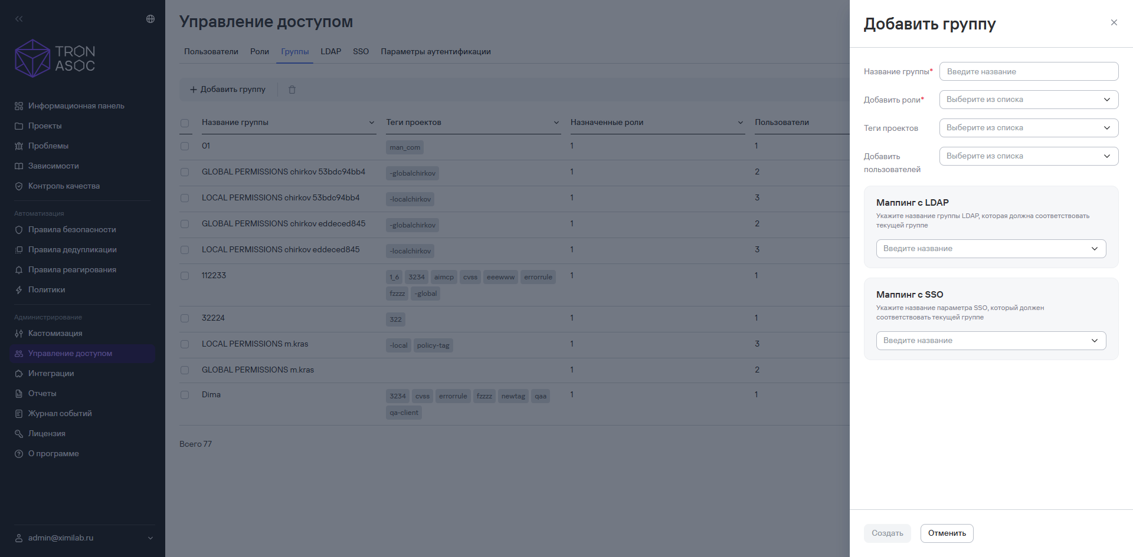Click group name GLOBAL PERMISSIONS m.kras
Image resolution: width=1133 pixels, height=557 pixels.
(258, 370)
